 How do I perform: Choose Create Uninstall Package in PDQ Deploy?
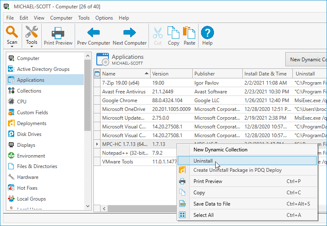click(247, 170)
